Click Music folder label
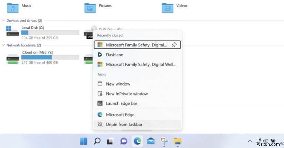Screen dimensions: 284x148 (x=26, y=6)
